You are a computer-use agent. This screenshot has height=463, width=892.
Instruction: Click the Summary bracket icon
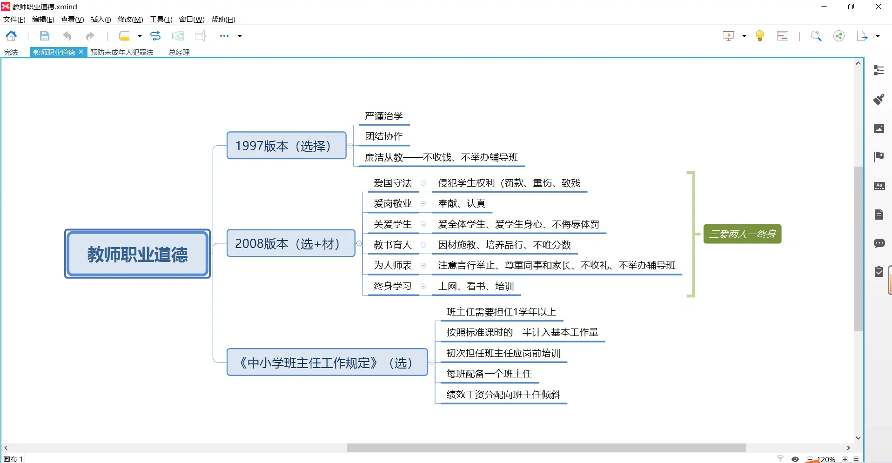click(201, 36)
